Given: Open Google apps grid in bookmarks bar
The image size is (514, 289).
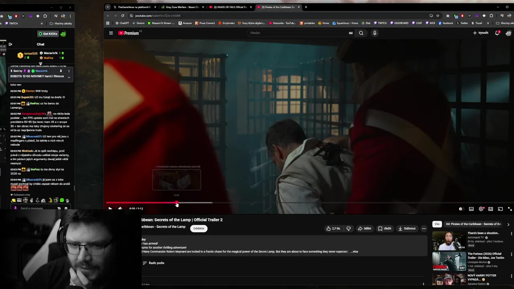Looking at the screenshot, I should [x=108, y=23].
